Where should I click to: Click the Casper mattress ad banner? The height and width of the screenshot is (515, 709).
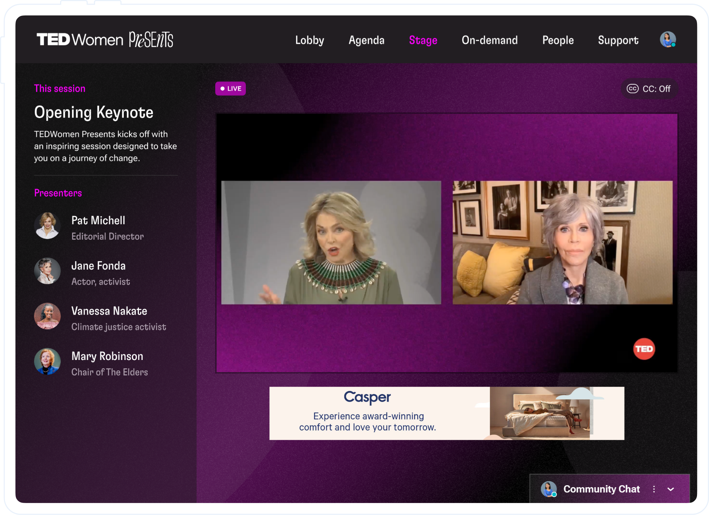[447, 413]
